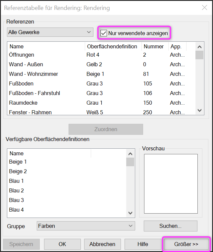This screenshot has height=252, width=213.
Task: Click the up arrow of the Oberflächendefinitionen list scrollbar
Action: pos(130,154)
